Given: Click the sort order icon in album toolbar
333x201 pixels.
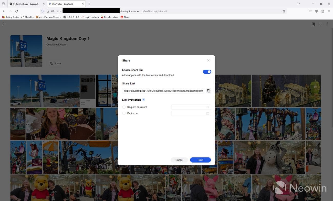Looking at the screenshot, I should coord(320,24).
